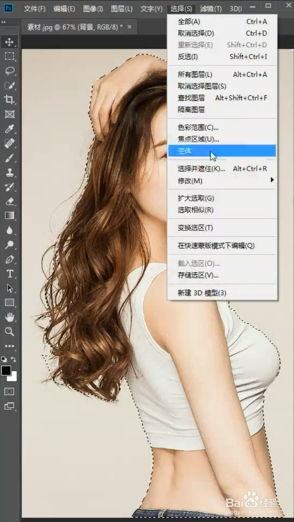294x522 pixels.
Task: Choose 所有图层(L) menu item
Action: coord(222,75)
